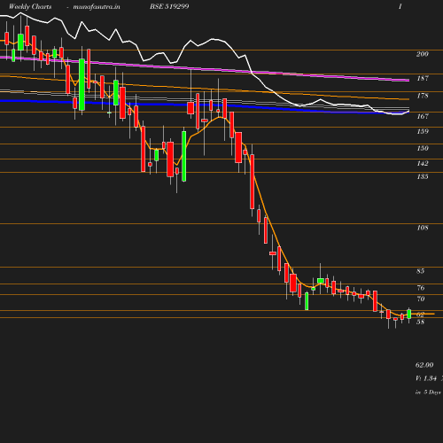Select the 108 price level label
This screenshot has width=443, height=443.
point(423,228)
